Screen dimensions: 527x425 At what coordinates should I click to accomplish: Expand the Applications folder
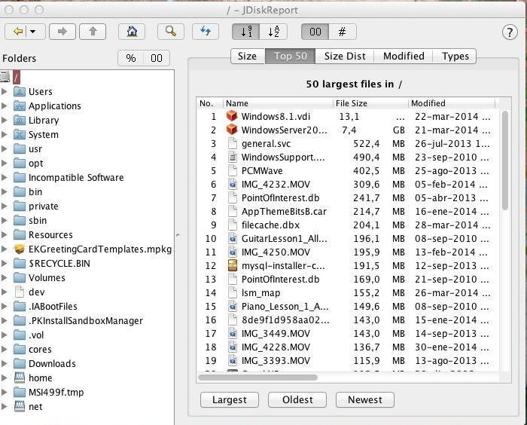tap(5, 106)
